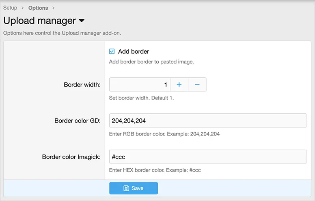Click the 'Border width:' label

click(82, 85)
